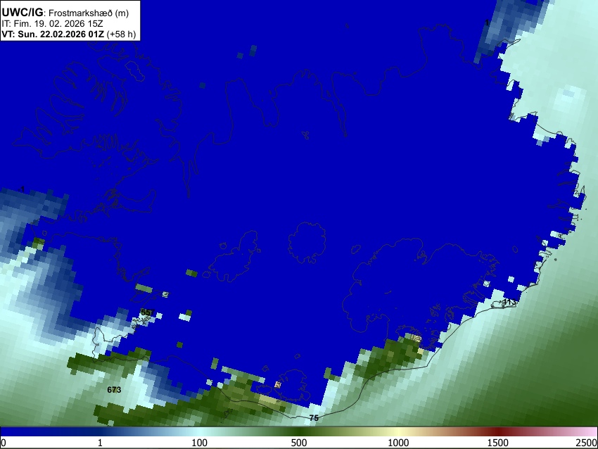
Task: Click the map value label 673
Action: tap(114, 389)
